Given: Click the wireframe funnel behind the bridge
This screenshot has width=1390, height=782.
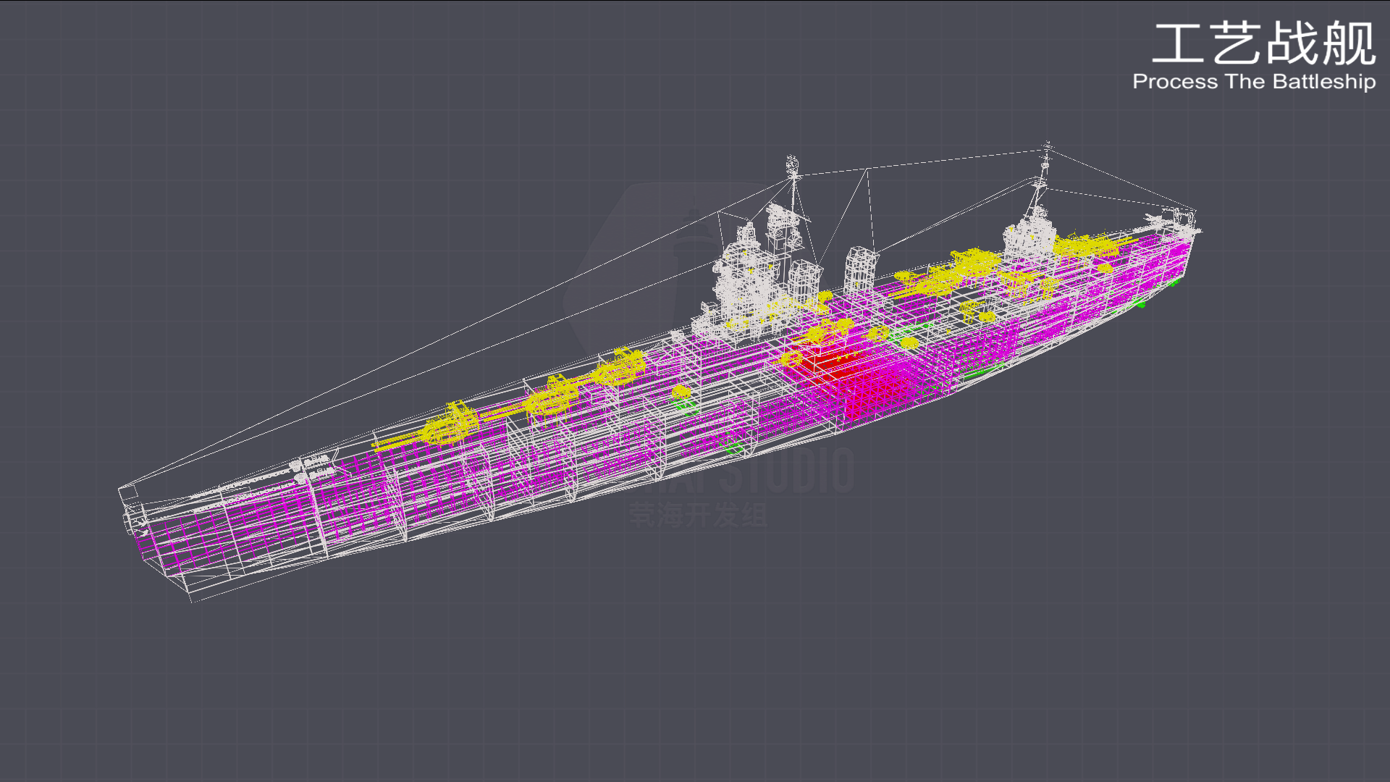Looking at the screenshot, I should pos(804,279).
